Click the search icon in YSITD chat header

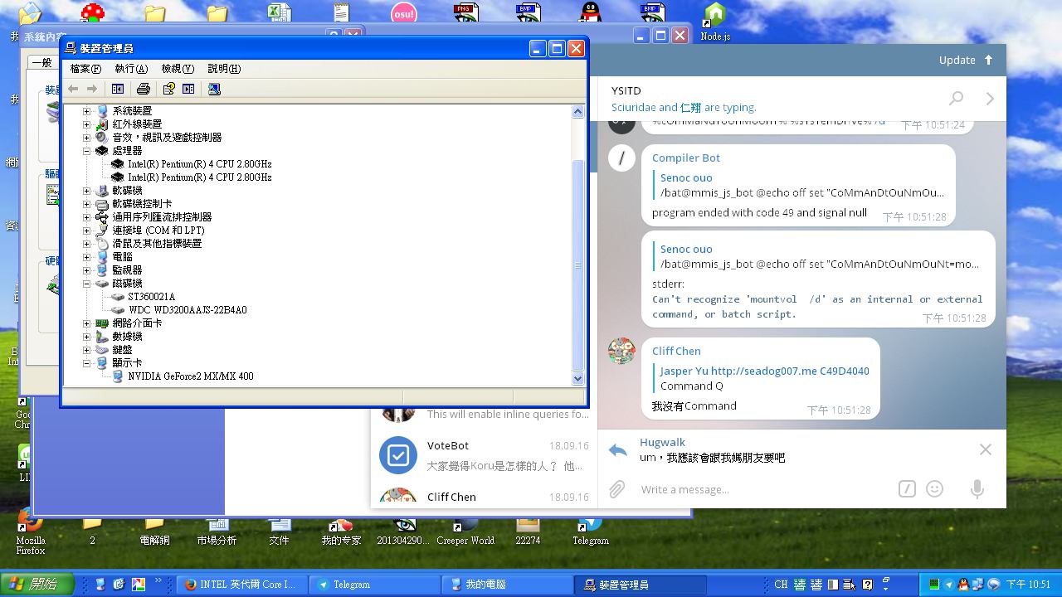pyautogui.click(x=956, y=99)
